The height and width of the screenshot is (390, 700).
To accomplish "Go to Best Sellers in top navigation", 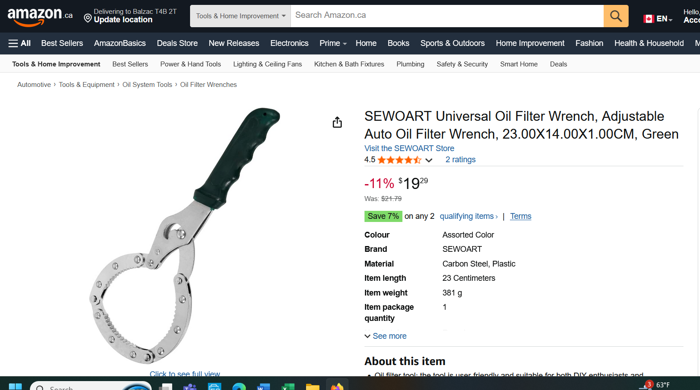I will pyautogui.click(x=62, y=43).
